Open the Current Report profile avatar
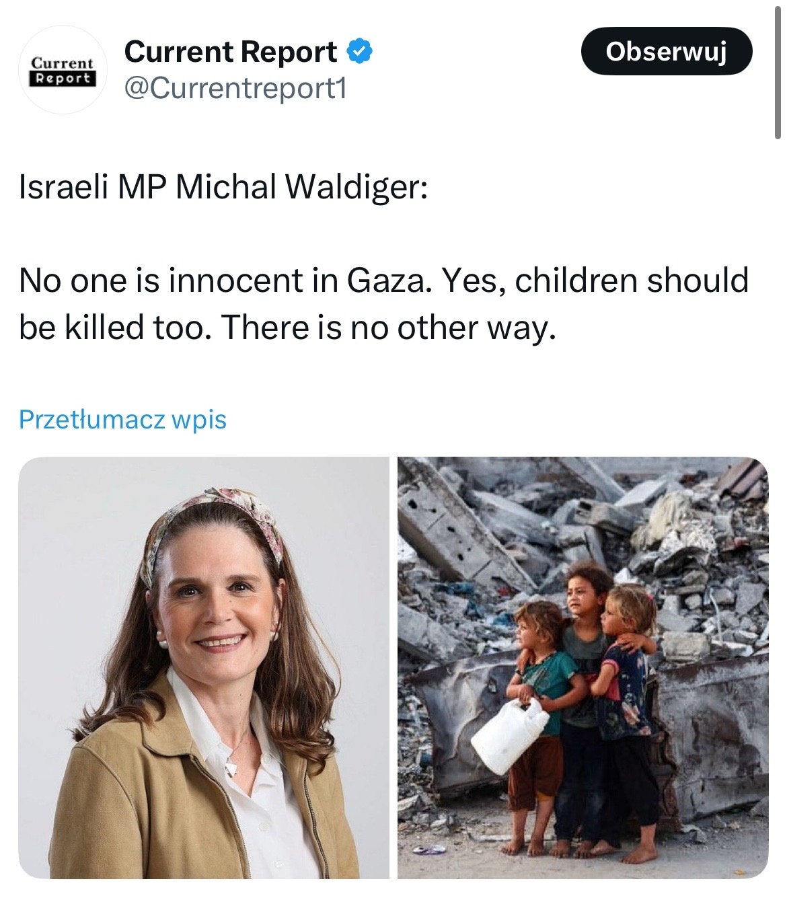The height and width of the screenshot is (904, 787). (x=63, y=71)
